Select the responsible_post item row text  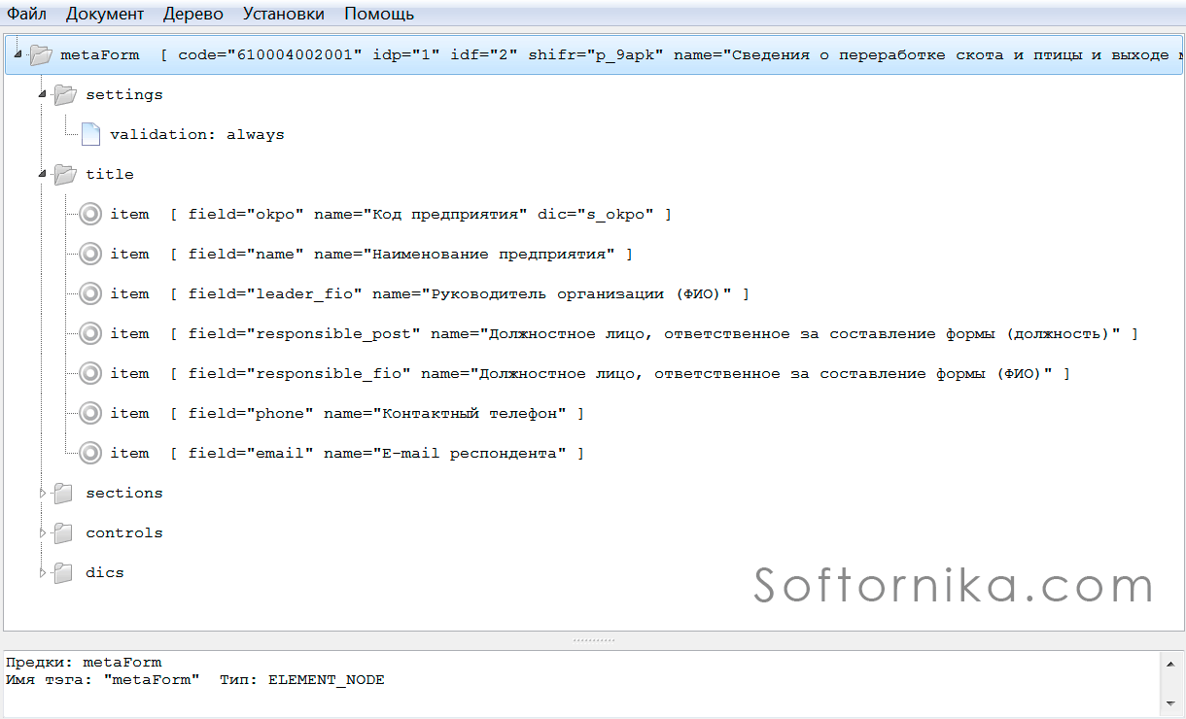click(622, 334)
